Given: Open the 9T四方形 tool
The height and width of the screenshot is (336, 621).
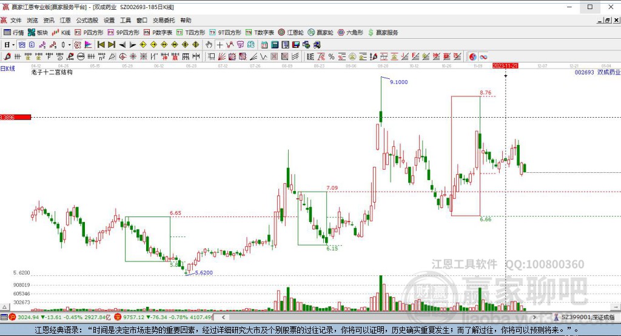Looking at the screenshot, I should pyautogui.click(x=225, y=33).
